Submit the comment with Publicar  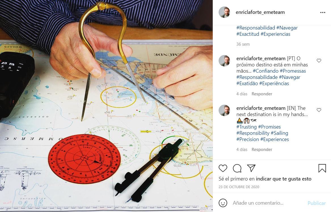point(317,203)
